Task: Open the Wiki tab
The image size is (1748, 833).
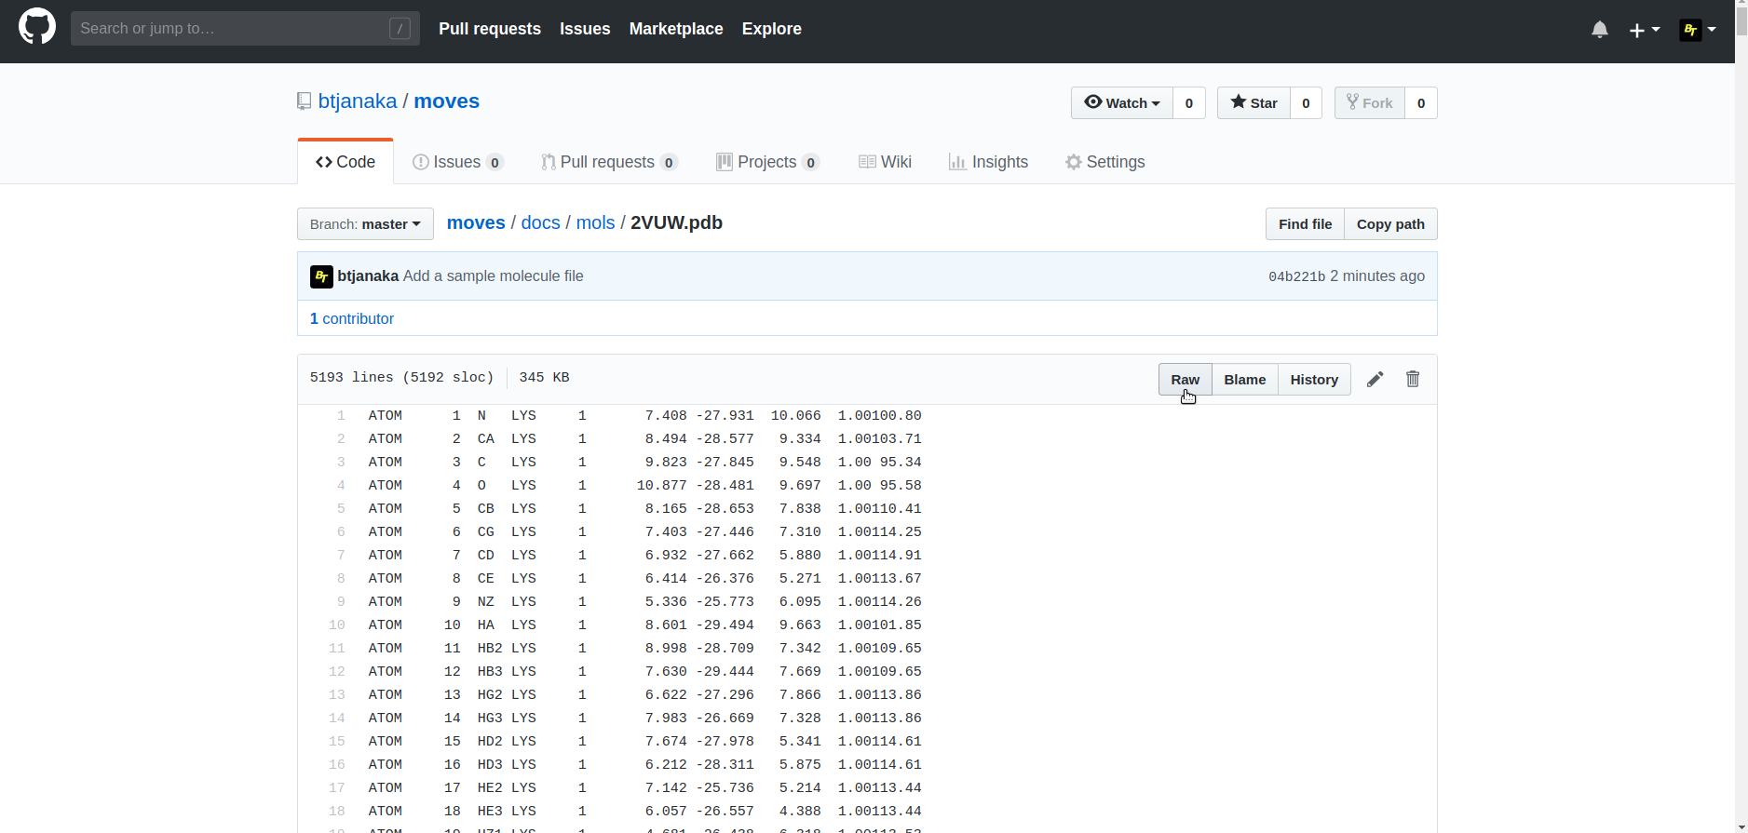Action: tap(885, 162)
